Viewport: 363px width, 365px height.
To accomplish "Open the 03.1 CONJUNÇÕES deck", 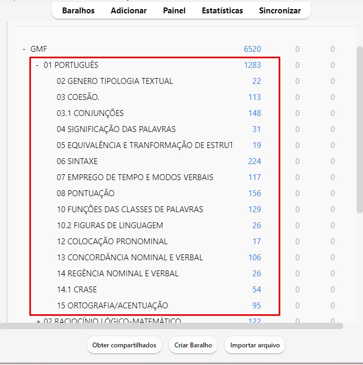I will pos(90,113).
